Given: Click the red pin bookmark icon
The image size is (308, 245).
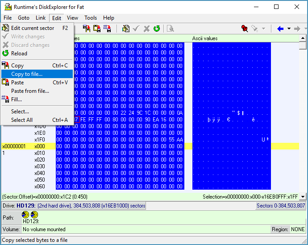Looking at the screenshot, I should point(244,29).
